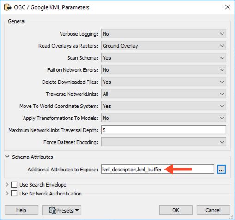Open the Scan Schema dropdown

(164, 57)
